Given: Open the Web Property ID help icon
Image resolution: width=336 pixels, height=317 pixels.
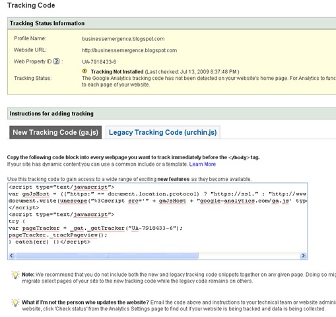Looking at the screenshot, I should click(x=57, y=61).
